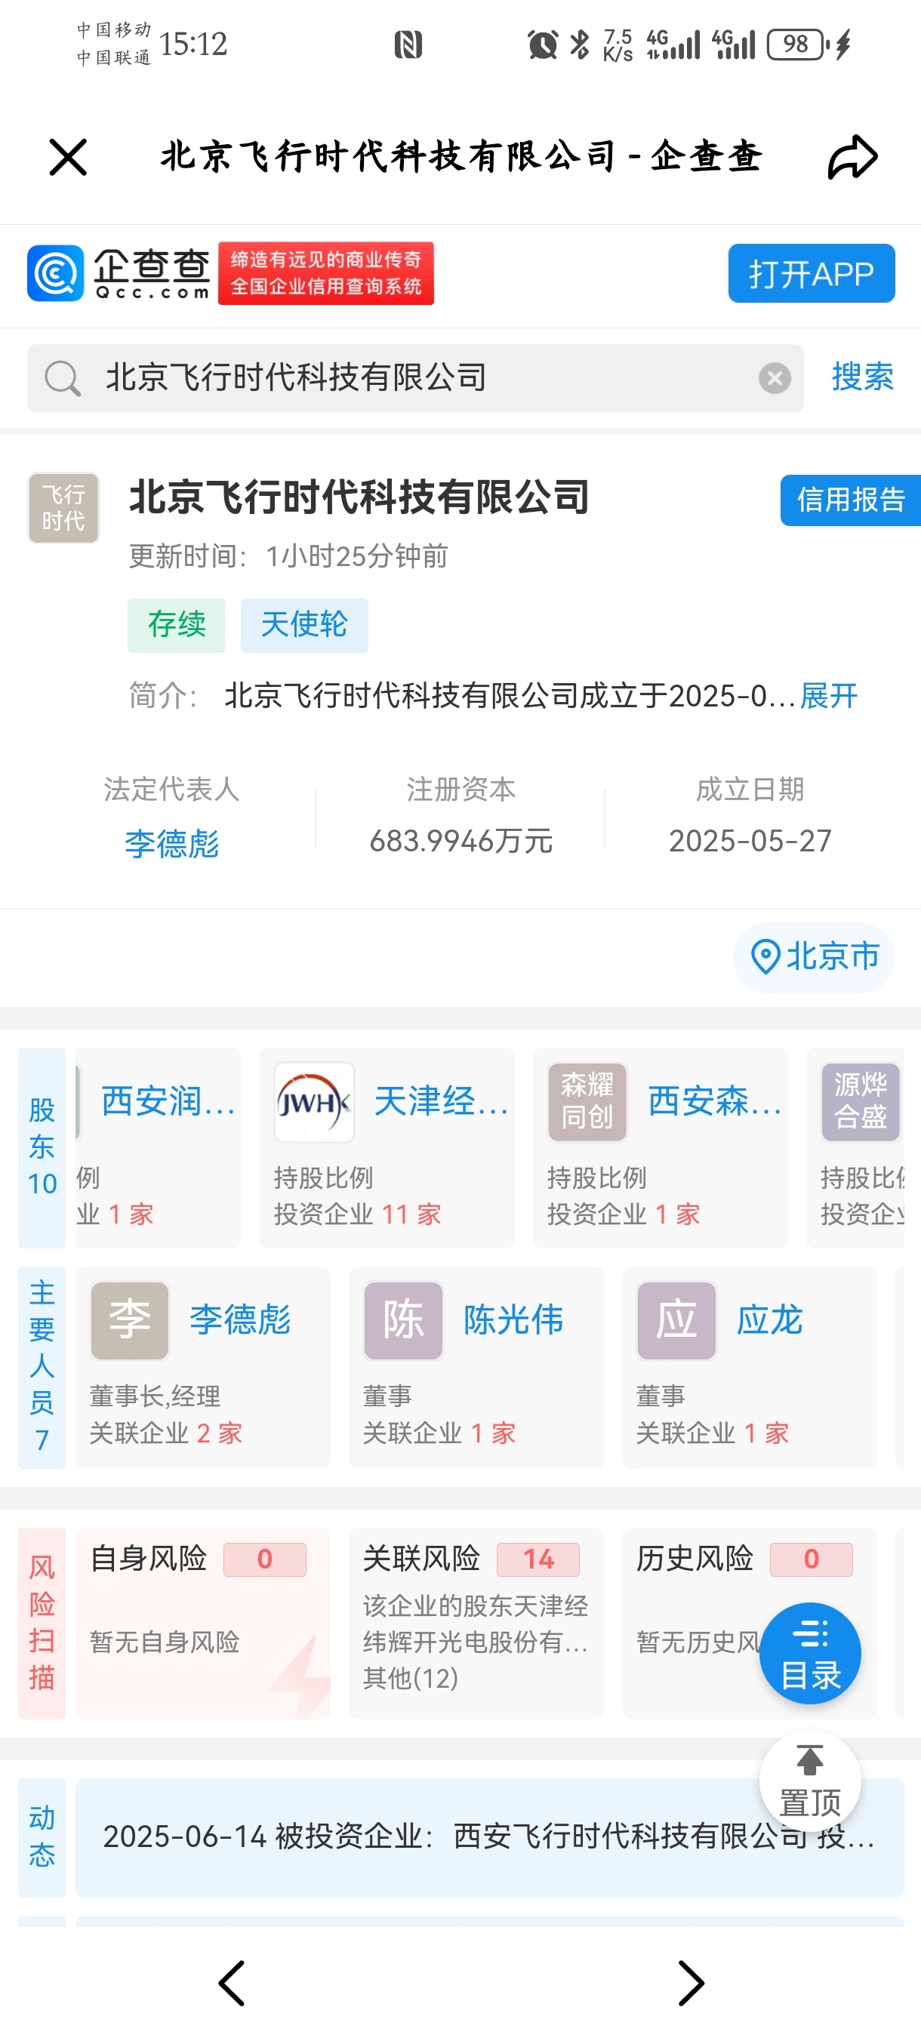Tap the 源烨合盛 logo icon

click(861, 1102)
